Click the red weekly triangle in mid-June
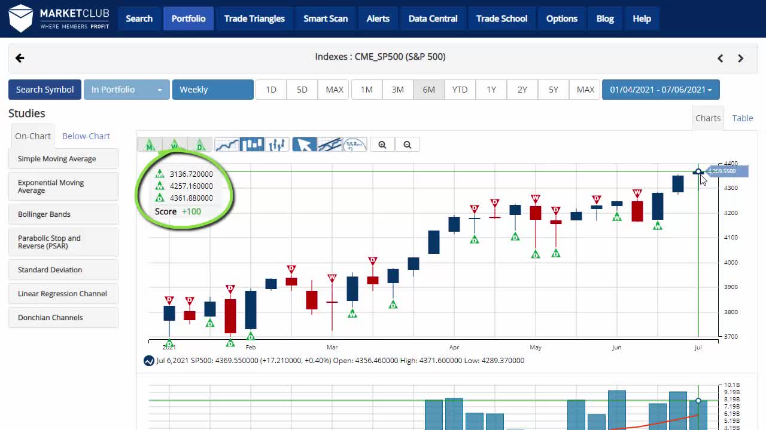 pyautogui.click(x=637, y=194)
